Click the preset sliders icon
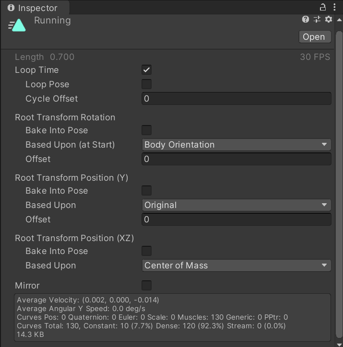This screenshot has height=347, width=343. pos(317,20)
